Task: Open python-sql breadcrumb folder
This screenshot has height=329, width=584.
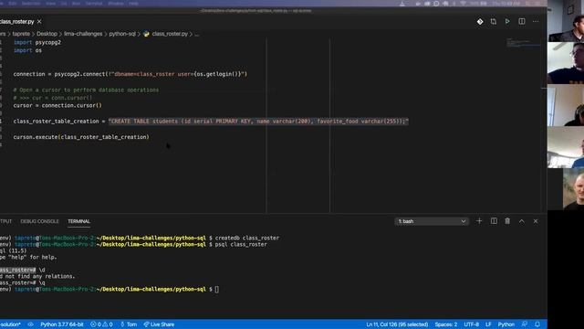Action: pos(122,34)
